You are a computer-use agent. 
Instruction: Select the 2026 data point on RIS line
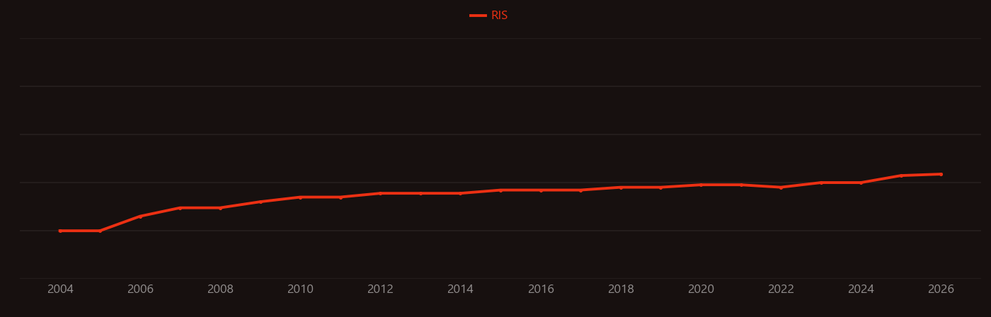pyautogui.click(x=941, y=174)
